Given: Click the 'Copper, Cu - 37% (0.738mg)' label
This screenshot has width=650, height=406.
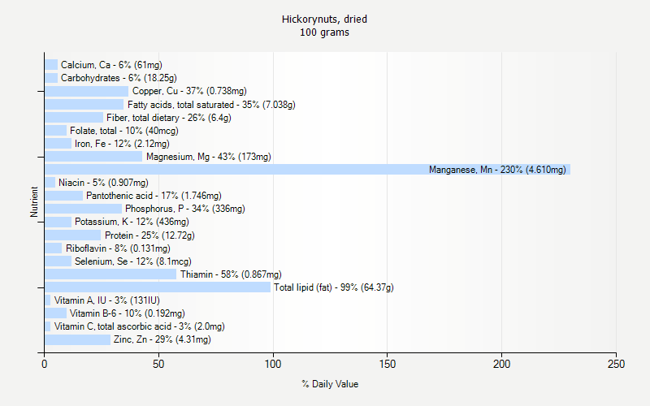Looking at the screenshot, I should (x=189, y=91).
